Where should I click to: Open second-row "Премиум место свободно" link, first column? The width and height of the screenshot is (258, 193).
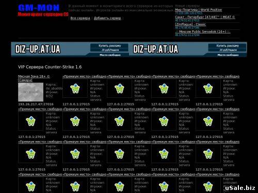click(x=40, y=109)
